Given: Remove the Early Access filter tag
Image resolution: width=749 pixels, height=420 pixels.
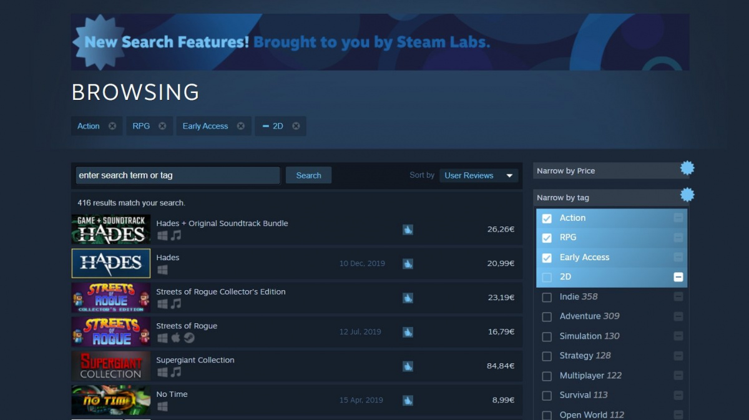Looking at the screenshot, I should [x=241, y=125].
